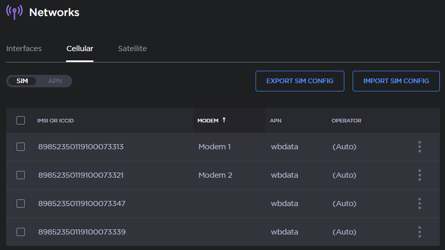Check the box for SIM 89852350119100073321
Screen dimensions: 445x250
tap(21, 175)
